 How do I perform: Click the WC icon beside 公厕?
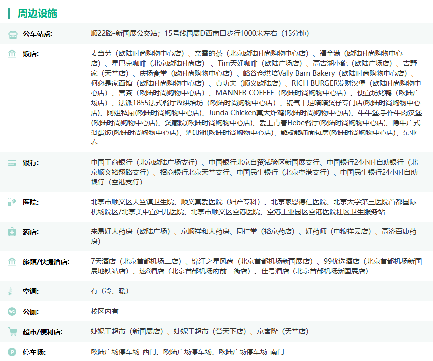pos(12,312)
